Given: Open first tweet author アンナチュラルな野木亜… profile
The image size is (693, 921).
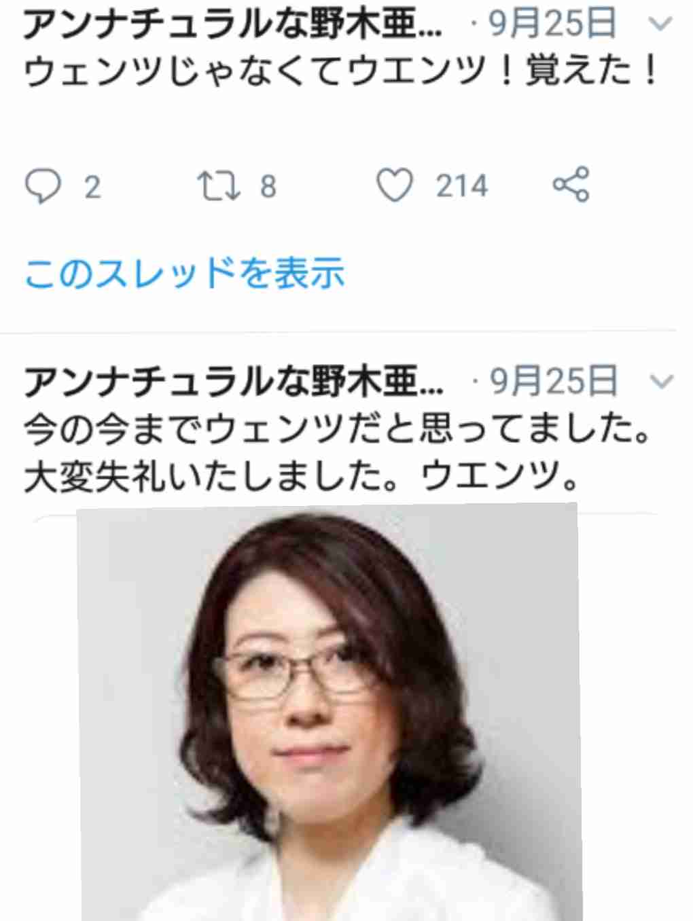Looking at the screenshot, I should tap(234, 24).
